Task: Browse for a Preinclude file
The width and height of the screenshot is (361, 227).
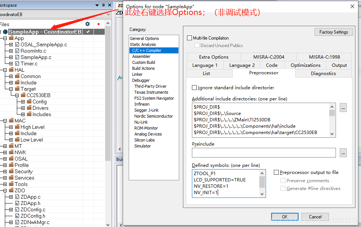Action: tap(343, 153)
